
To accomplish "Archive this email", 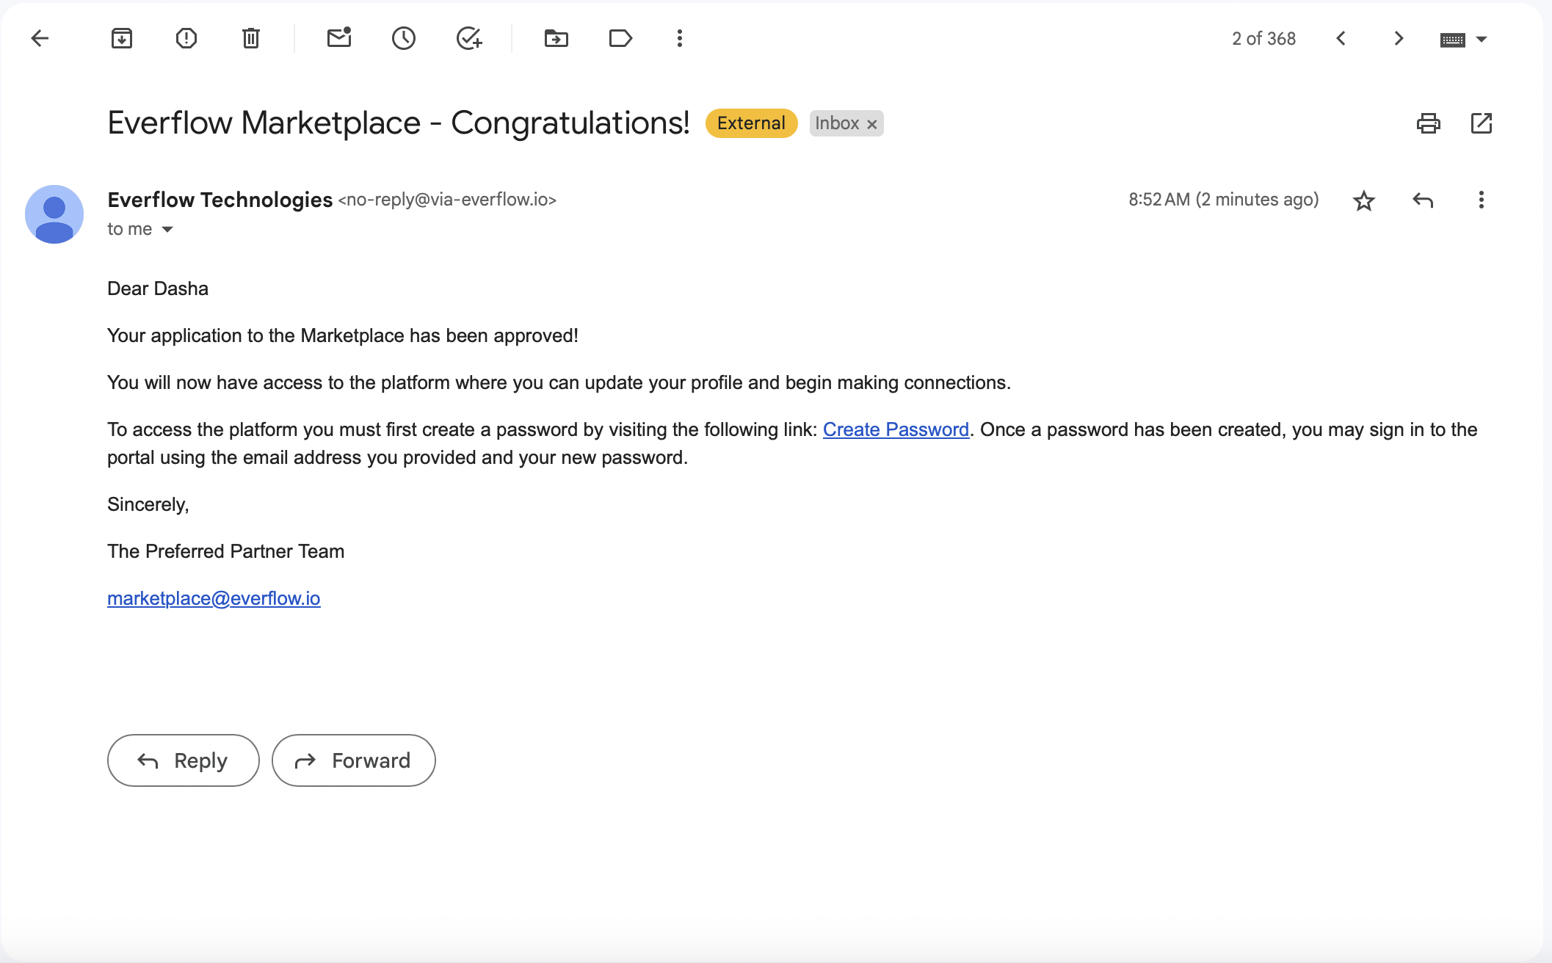I will tap(122, 38).
